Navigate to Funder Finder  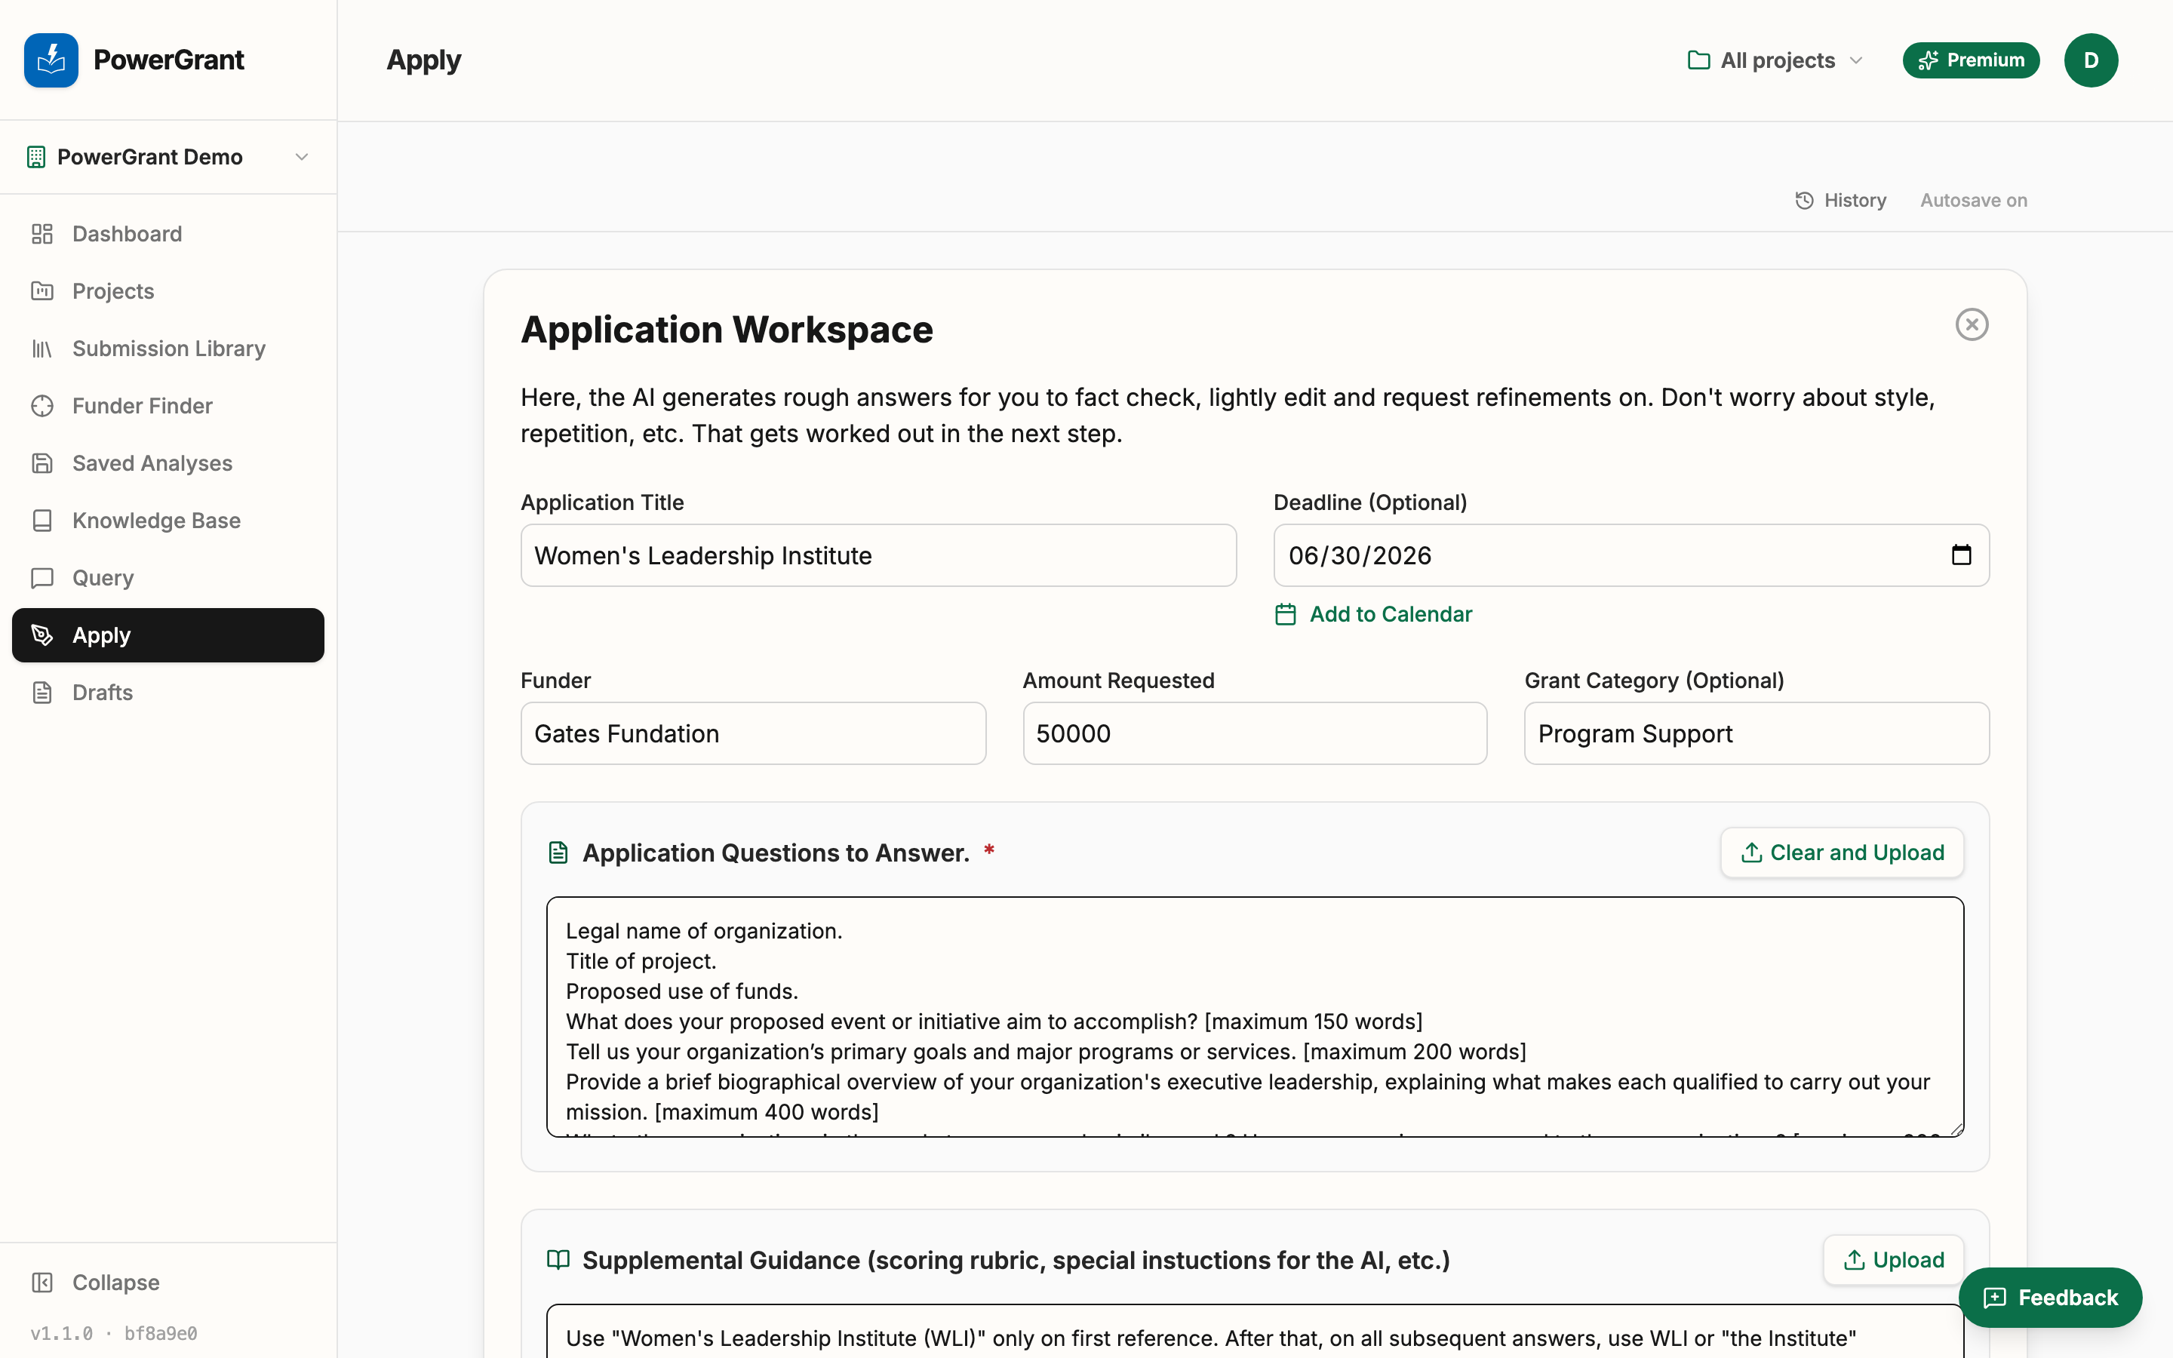(168, 406)
